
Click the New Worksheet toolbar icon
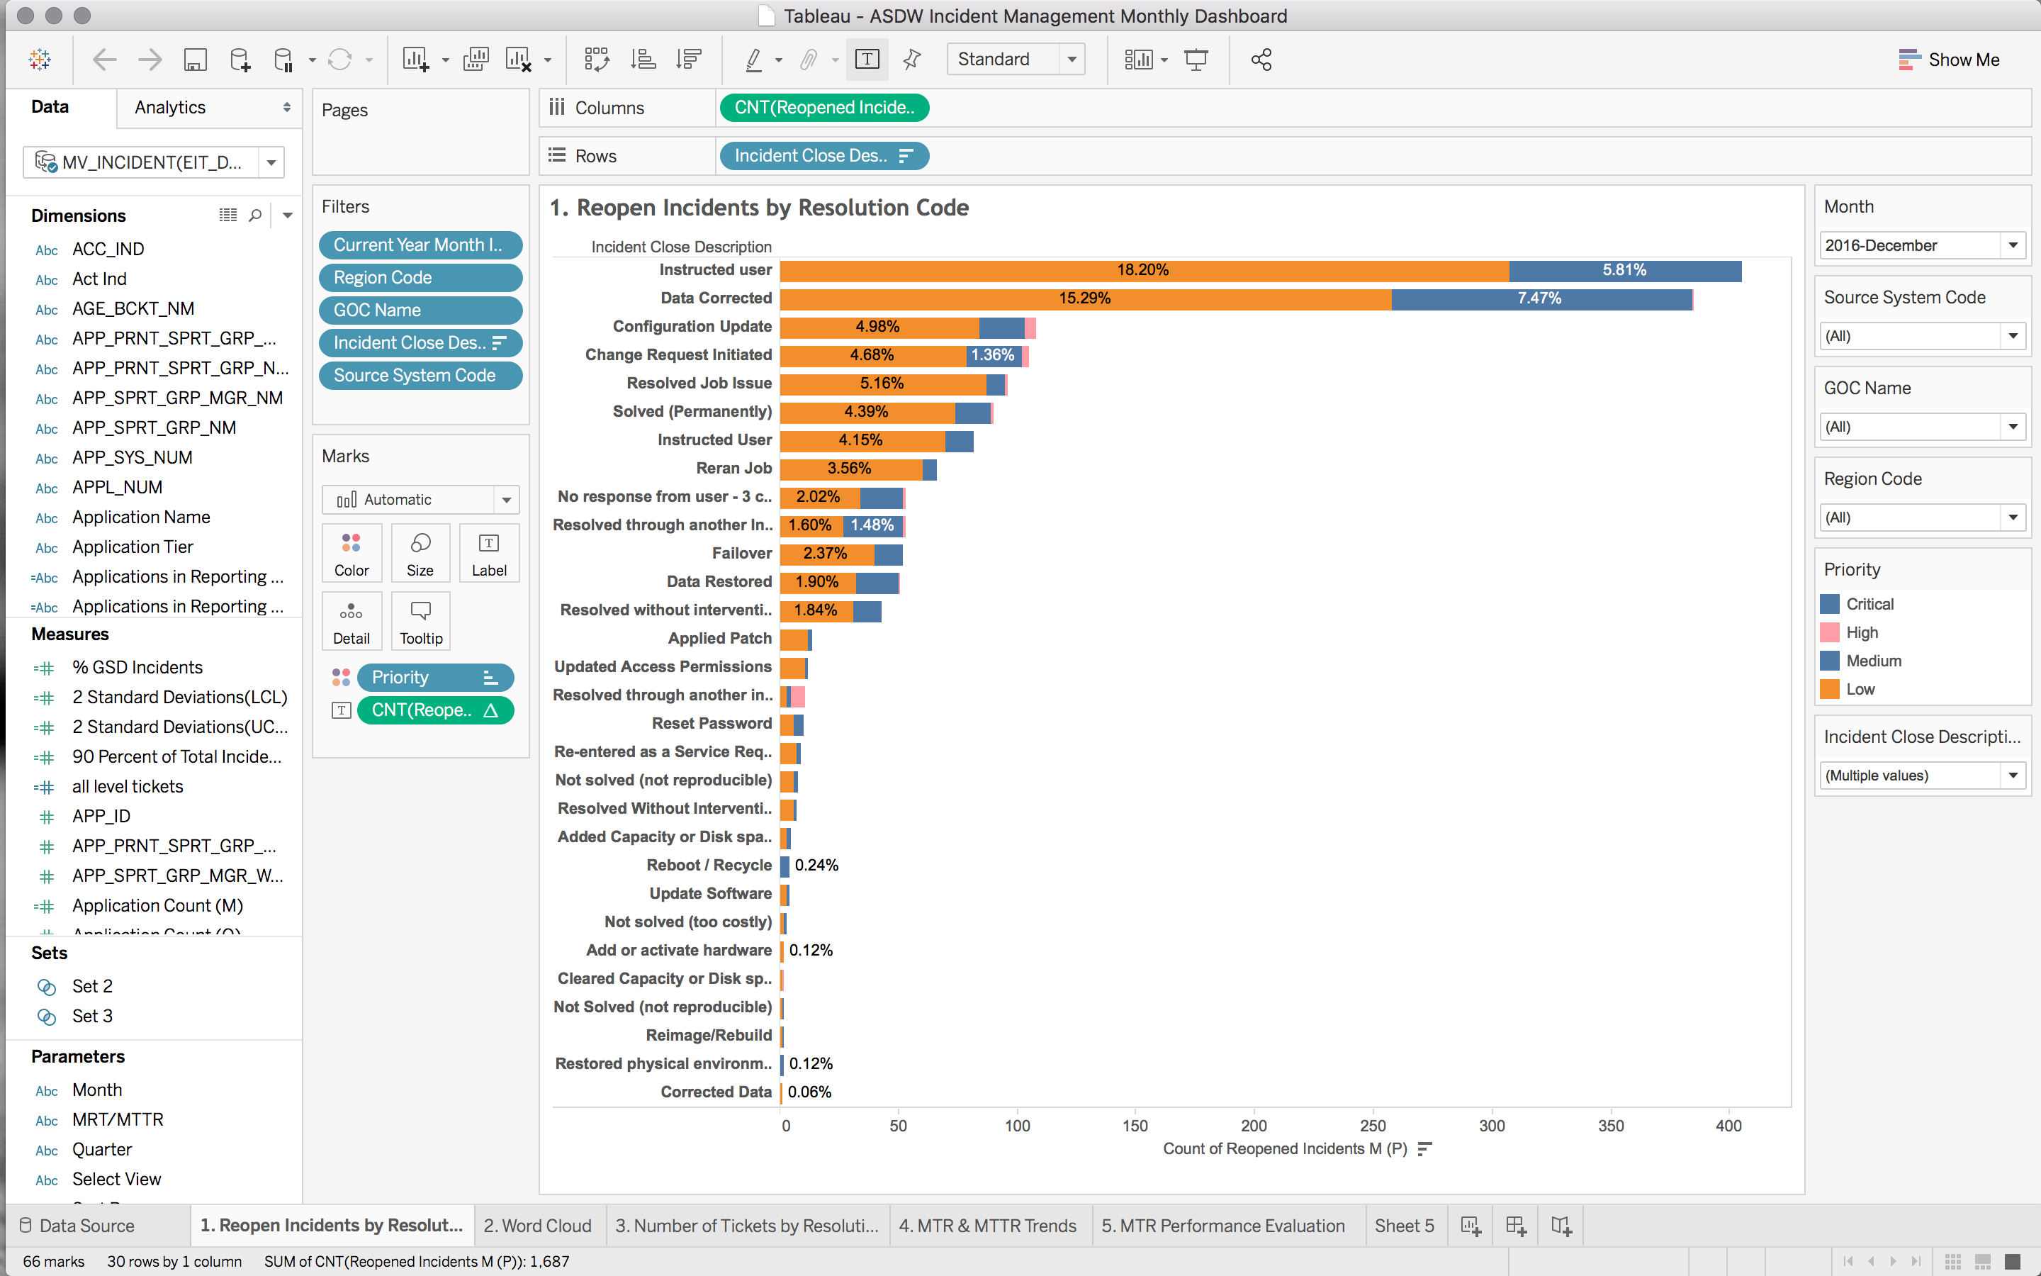416,59
